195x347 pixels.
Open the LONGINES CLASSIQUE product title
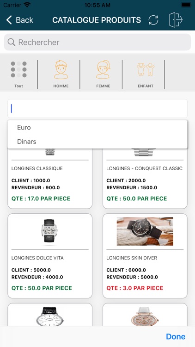tap(37, 168)
